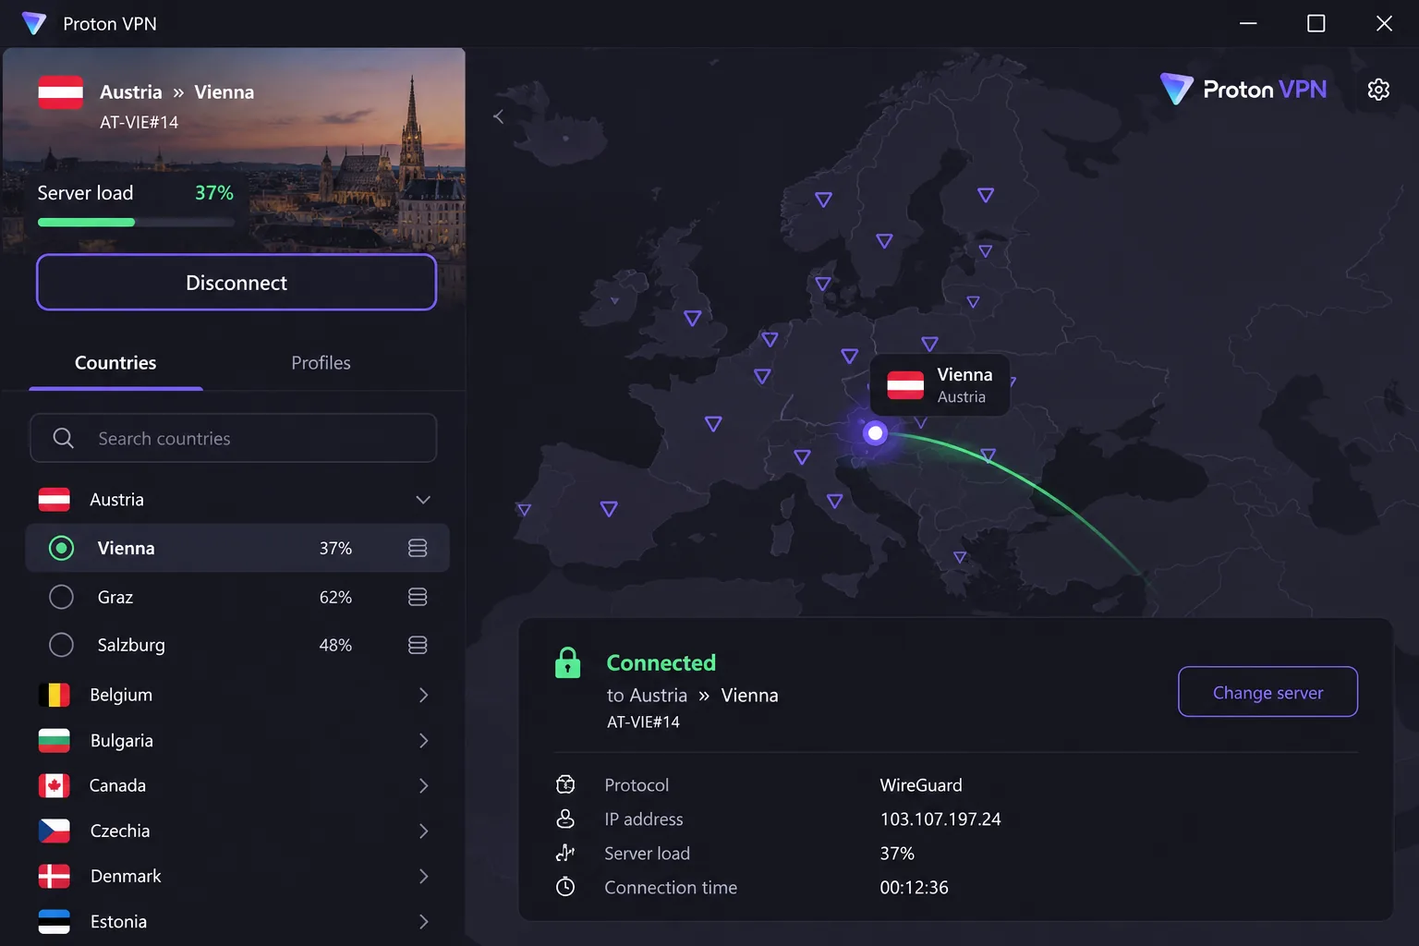Select Vienna radio button
The width and height of the screenshot is (1419, 946).
[x=61, y=548]
